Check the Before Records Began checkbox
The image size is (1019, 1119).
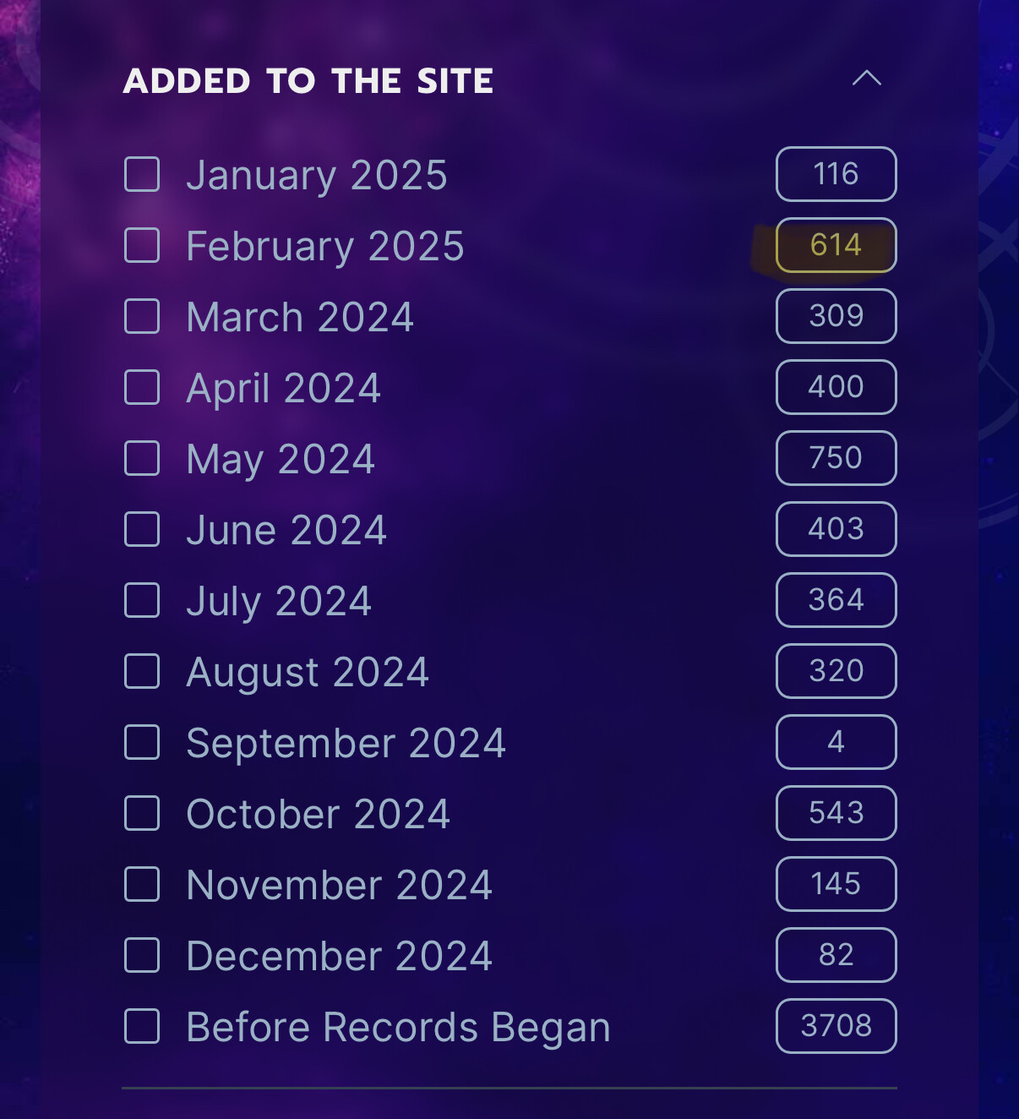click(142, 1026)
